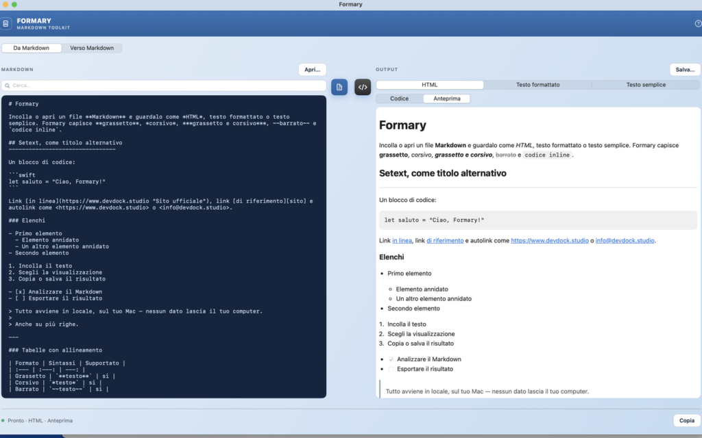The image size is (702, 438).
Task: Click 'Setext, come titolo alternativo' preview heading
Action: (x=443, y=173)
